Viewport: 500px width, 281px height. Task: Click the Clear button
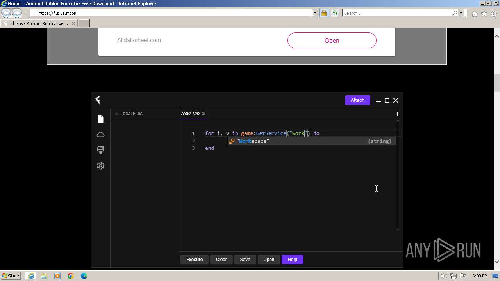click(221, 260)
